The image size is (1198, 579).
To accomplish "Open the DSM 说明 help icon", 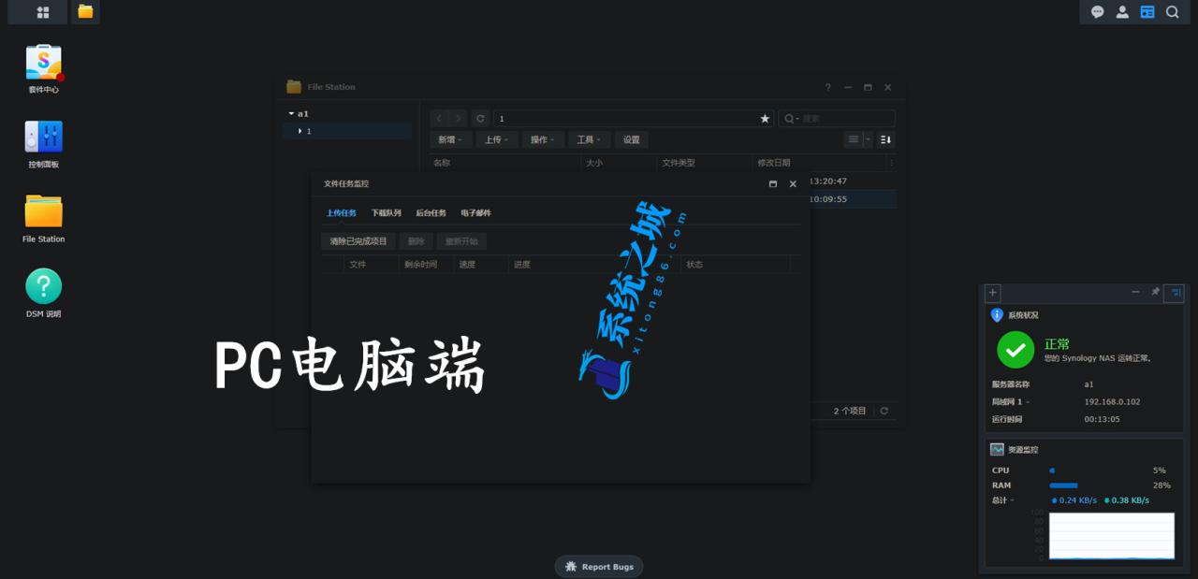I will (42, 285).
